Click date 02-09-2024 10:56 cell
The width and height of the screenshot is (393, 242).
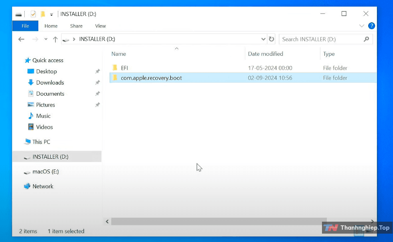tap(270, 78)
